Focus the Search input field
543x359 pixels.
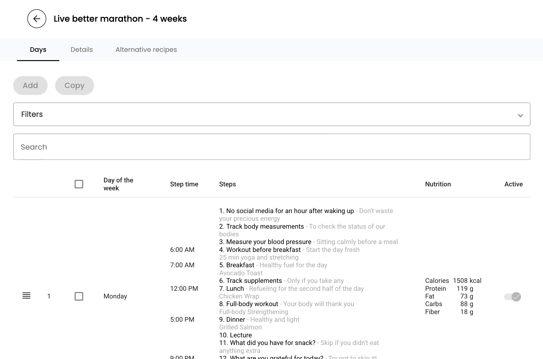click(x=271, y=147)
